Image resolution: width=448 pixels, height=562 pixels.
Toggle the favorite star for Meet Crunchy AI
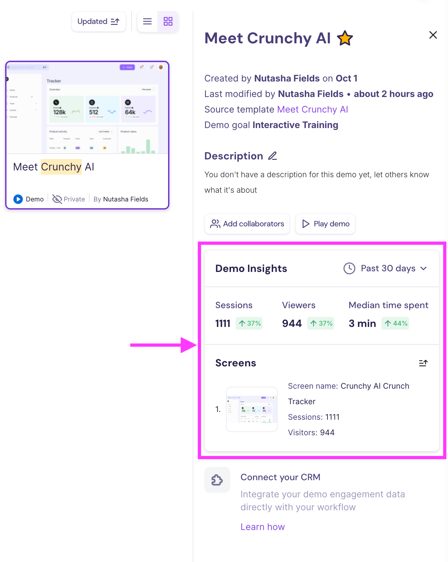point(345,38)
